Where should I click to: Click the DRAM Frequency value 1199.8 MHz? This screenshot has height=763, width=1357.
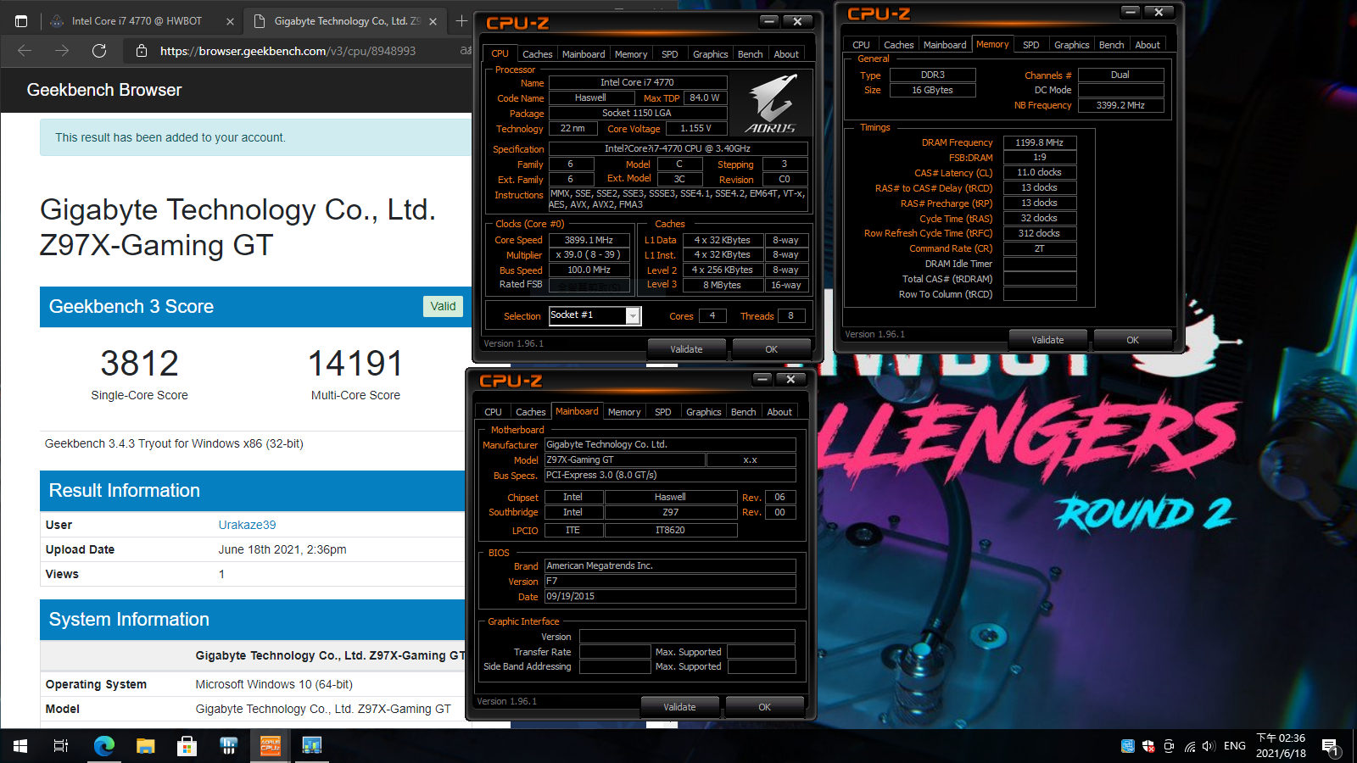click(1040, 142)
